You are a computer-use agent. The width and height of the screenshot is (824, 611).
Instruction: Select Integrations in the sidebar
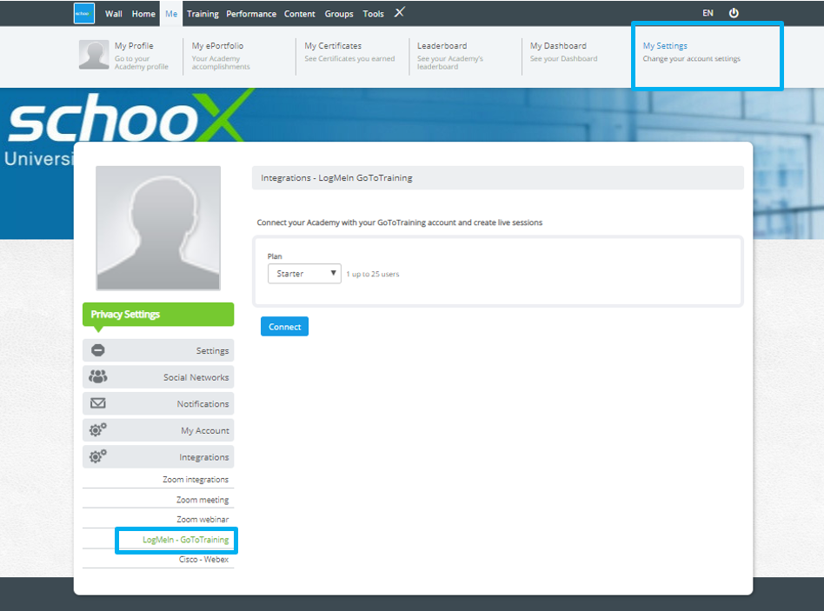coord(158,456)
